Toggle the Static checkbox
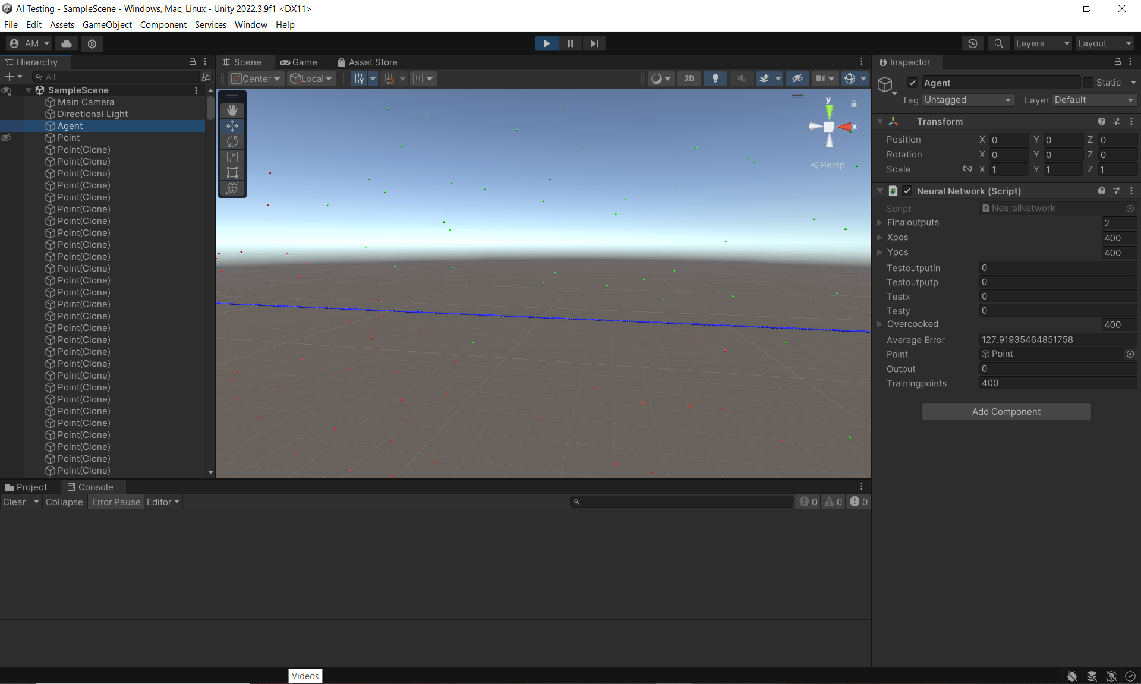1141x684 pixels. (1088, 83)
